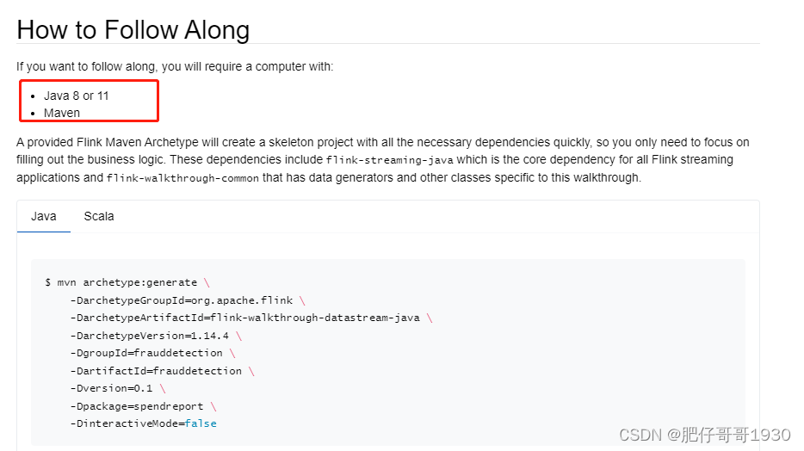Click the CSDN author watermark text

704,435
